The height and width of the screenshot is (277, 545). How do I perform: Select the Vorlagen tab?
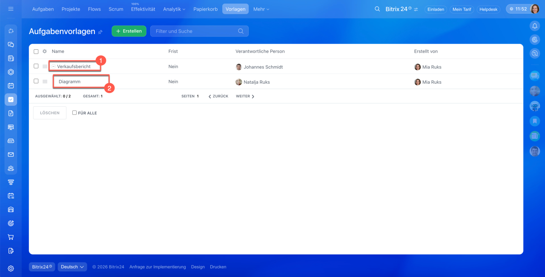coord(235,9)
